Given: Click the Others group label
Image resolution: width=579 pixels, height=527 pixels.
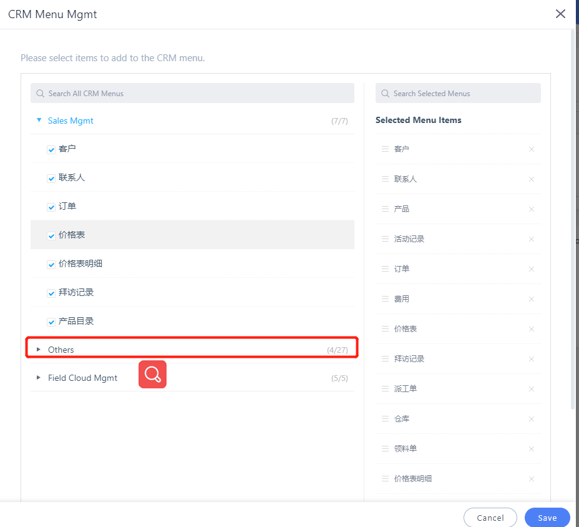Looking at the screenshot, I should point(61,350).
